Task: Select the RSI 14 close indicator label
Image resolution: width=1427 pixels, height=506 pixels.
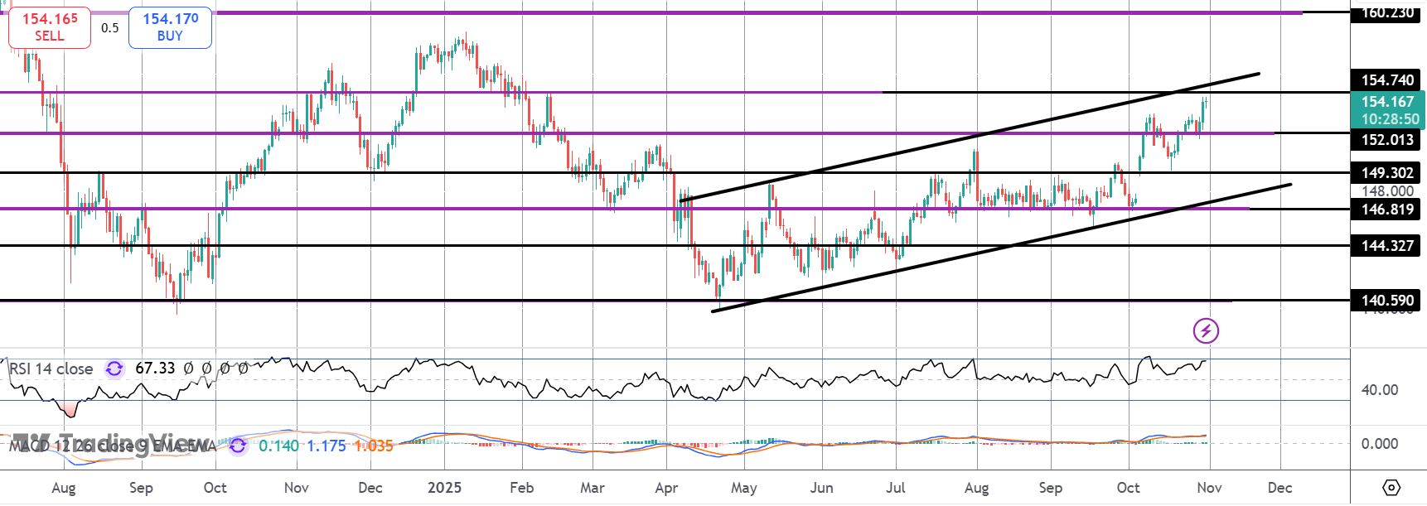Action: pos(51,369)
